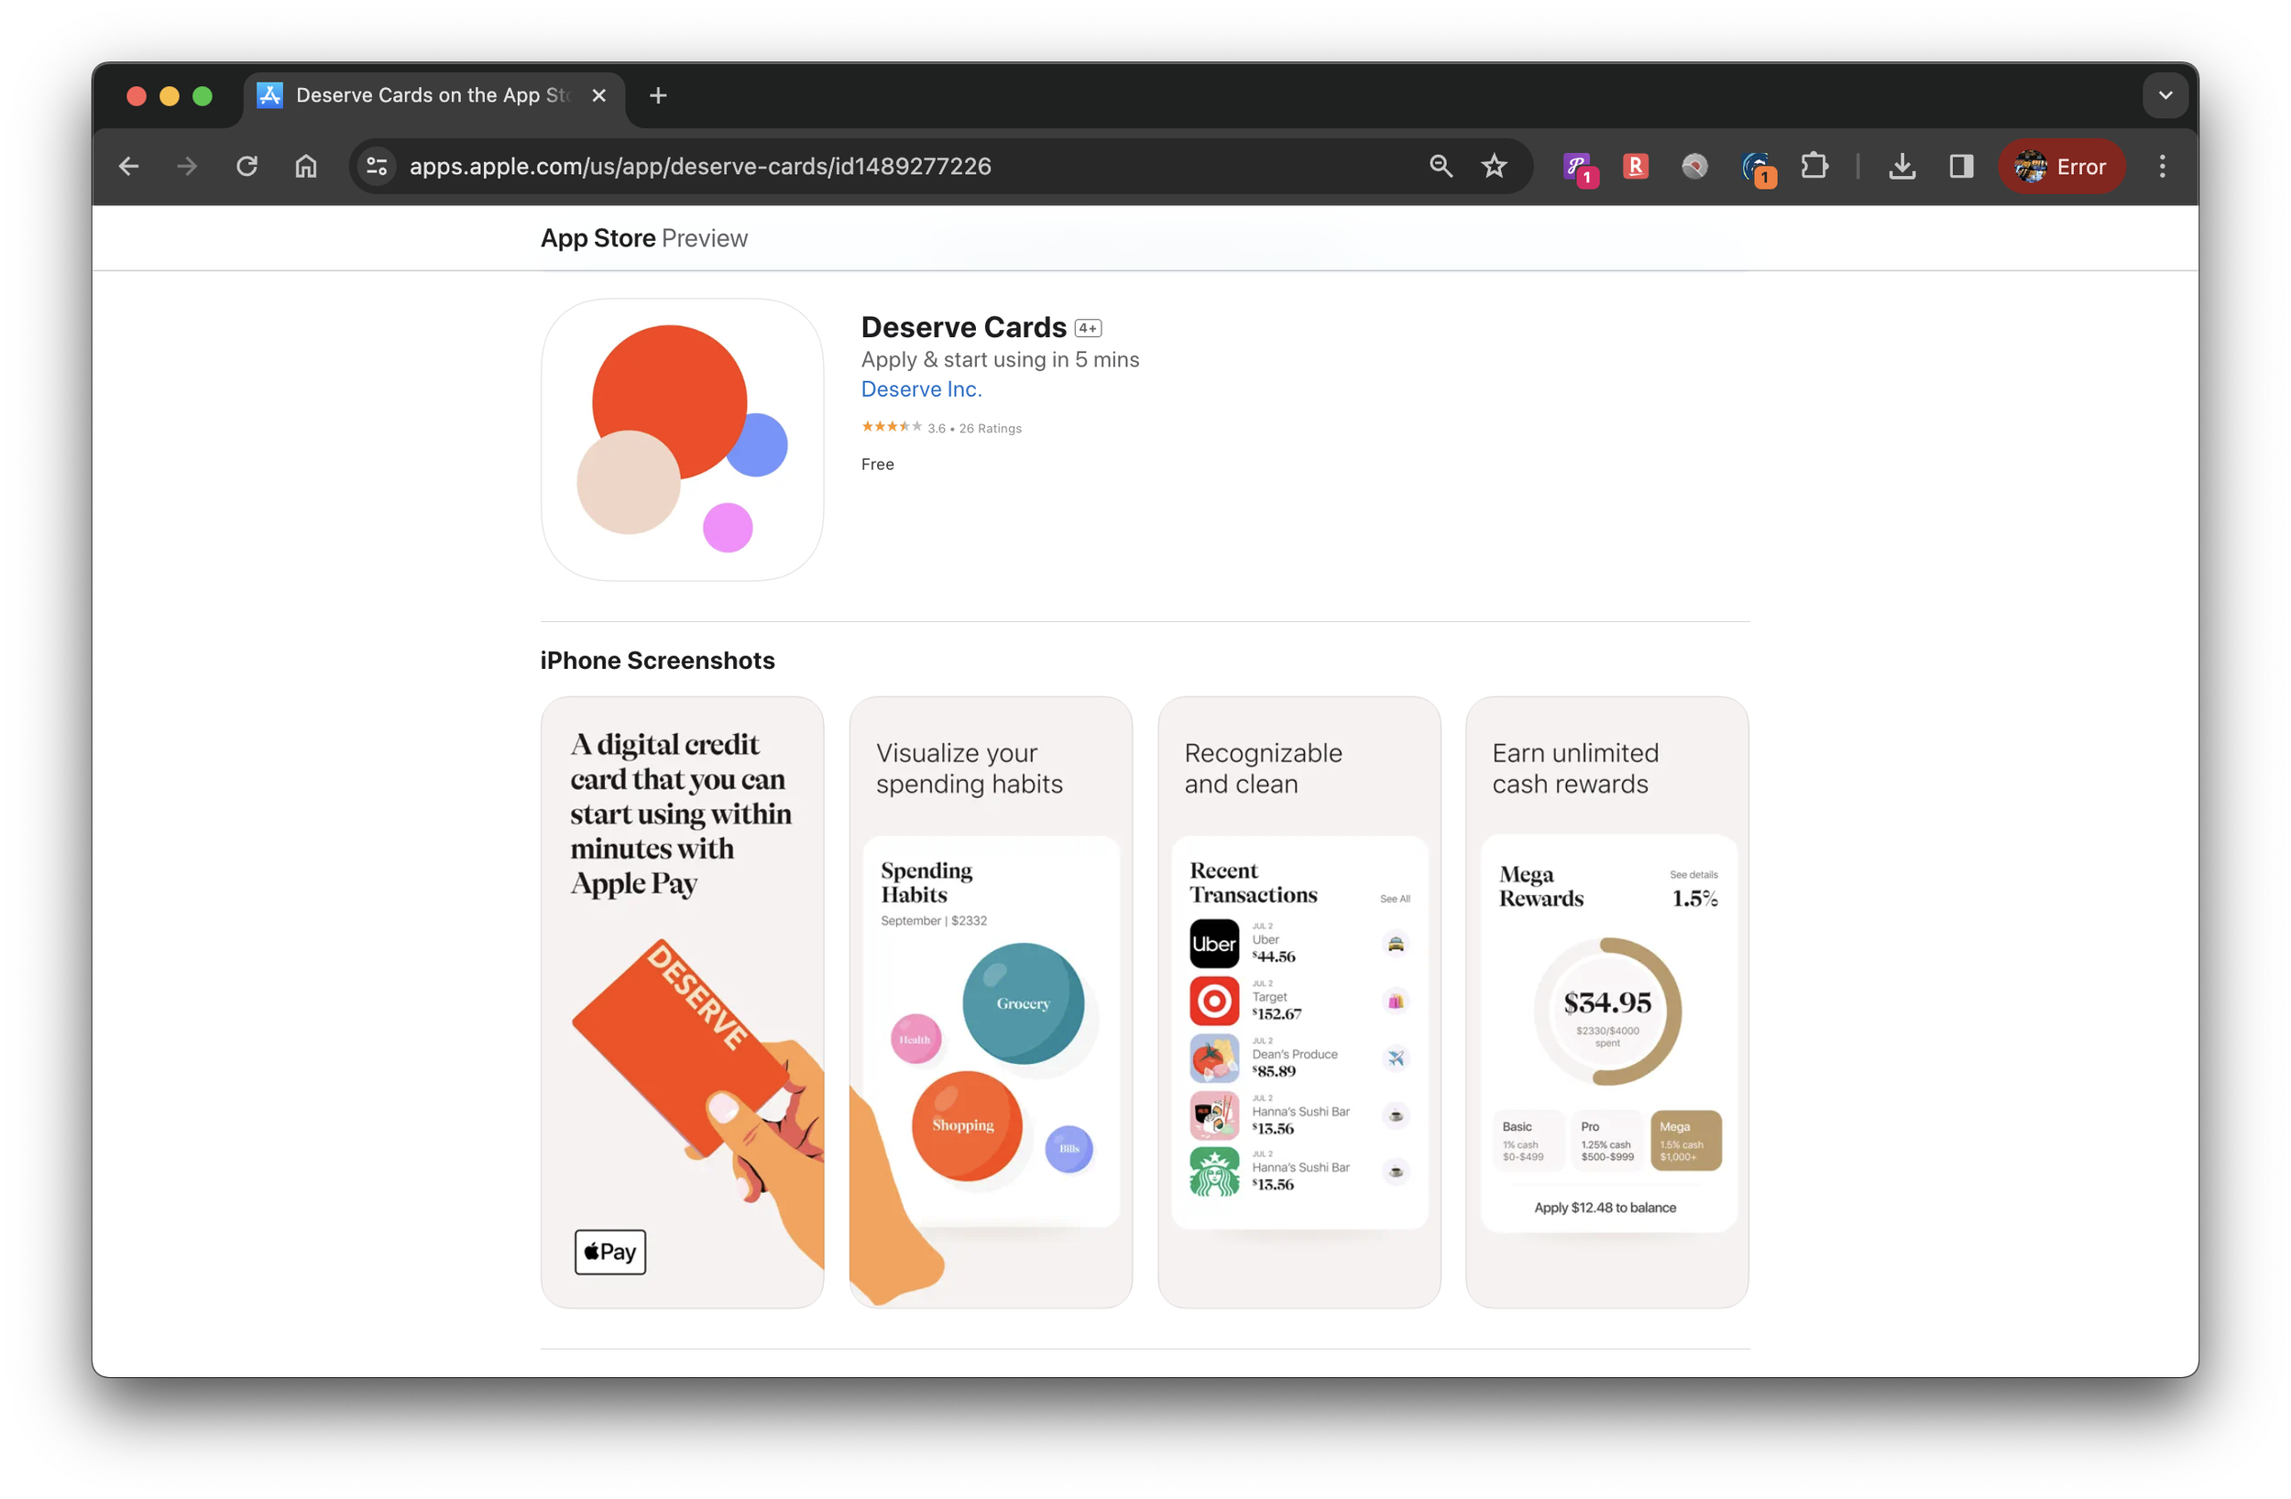The image size is (2291, 1499).
Task: Click the browser back arrow
Action: [x=128, y=167]
